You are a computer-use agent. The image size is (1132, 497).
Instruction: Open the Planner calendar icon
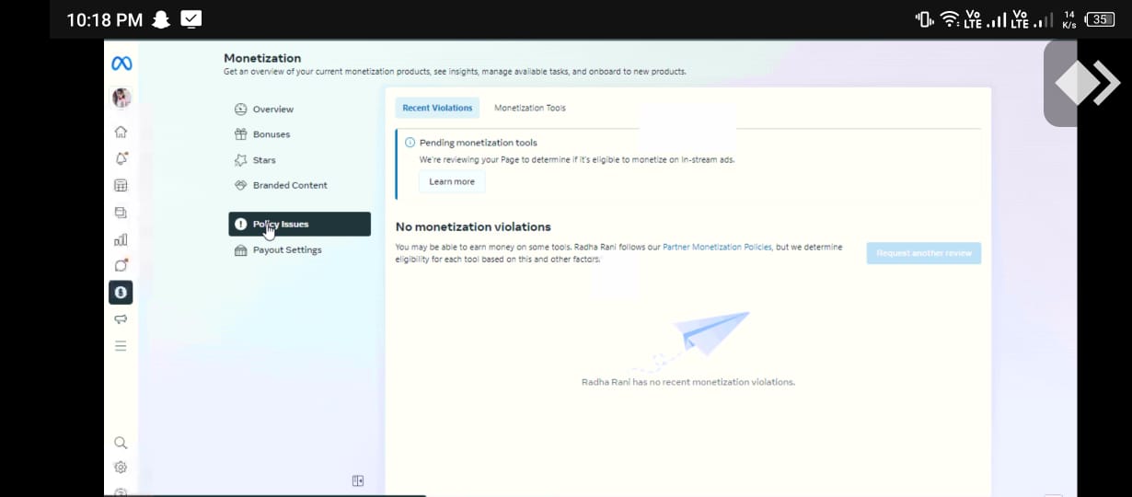pyautogui.click(x=121, y=186)
